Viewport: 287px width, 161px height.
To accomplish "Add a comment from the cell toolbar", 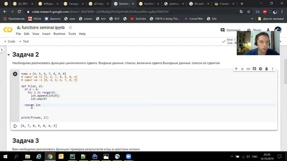I will coord(254,69).
